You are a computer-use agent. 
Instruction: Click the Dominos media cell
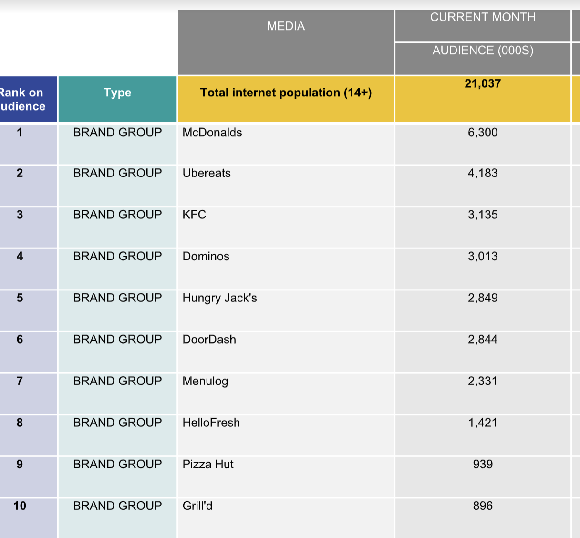pyautogui.click(x=286, y=269)
